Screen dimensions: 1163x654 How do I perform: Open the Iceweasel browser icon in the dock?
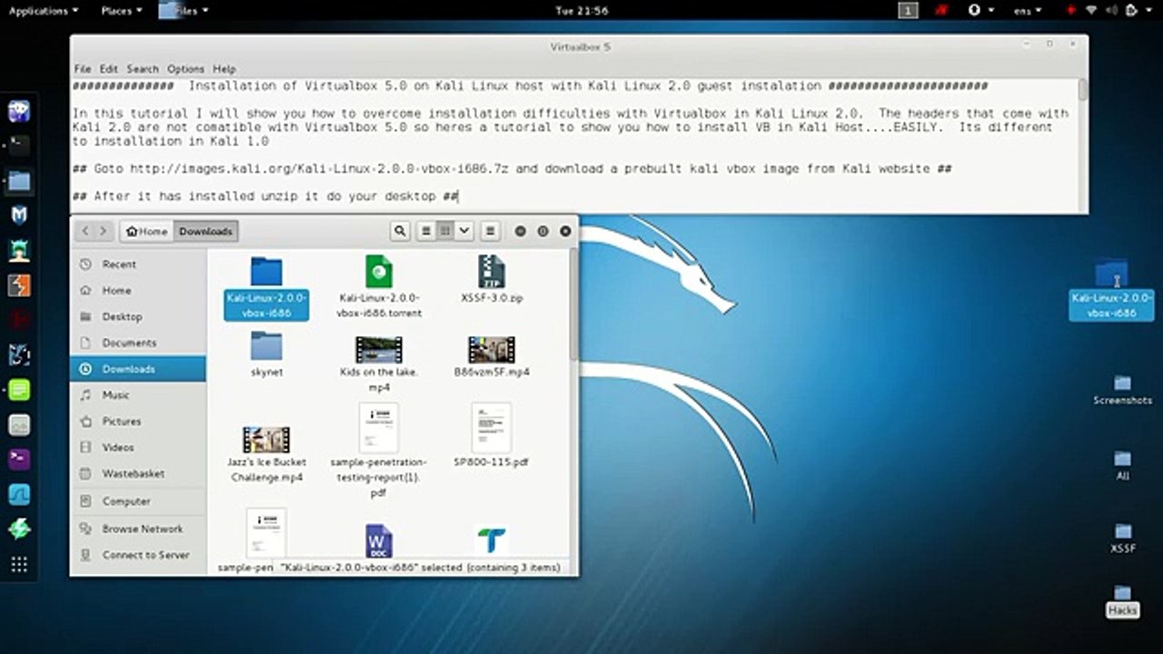[x=19, y=112]
